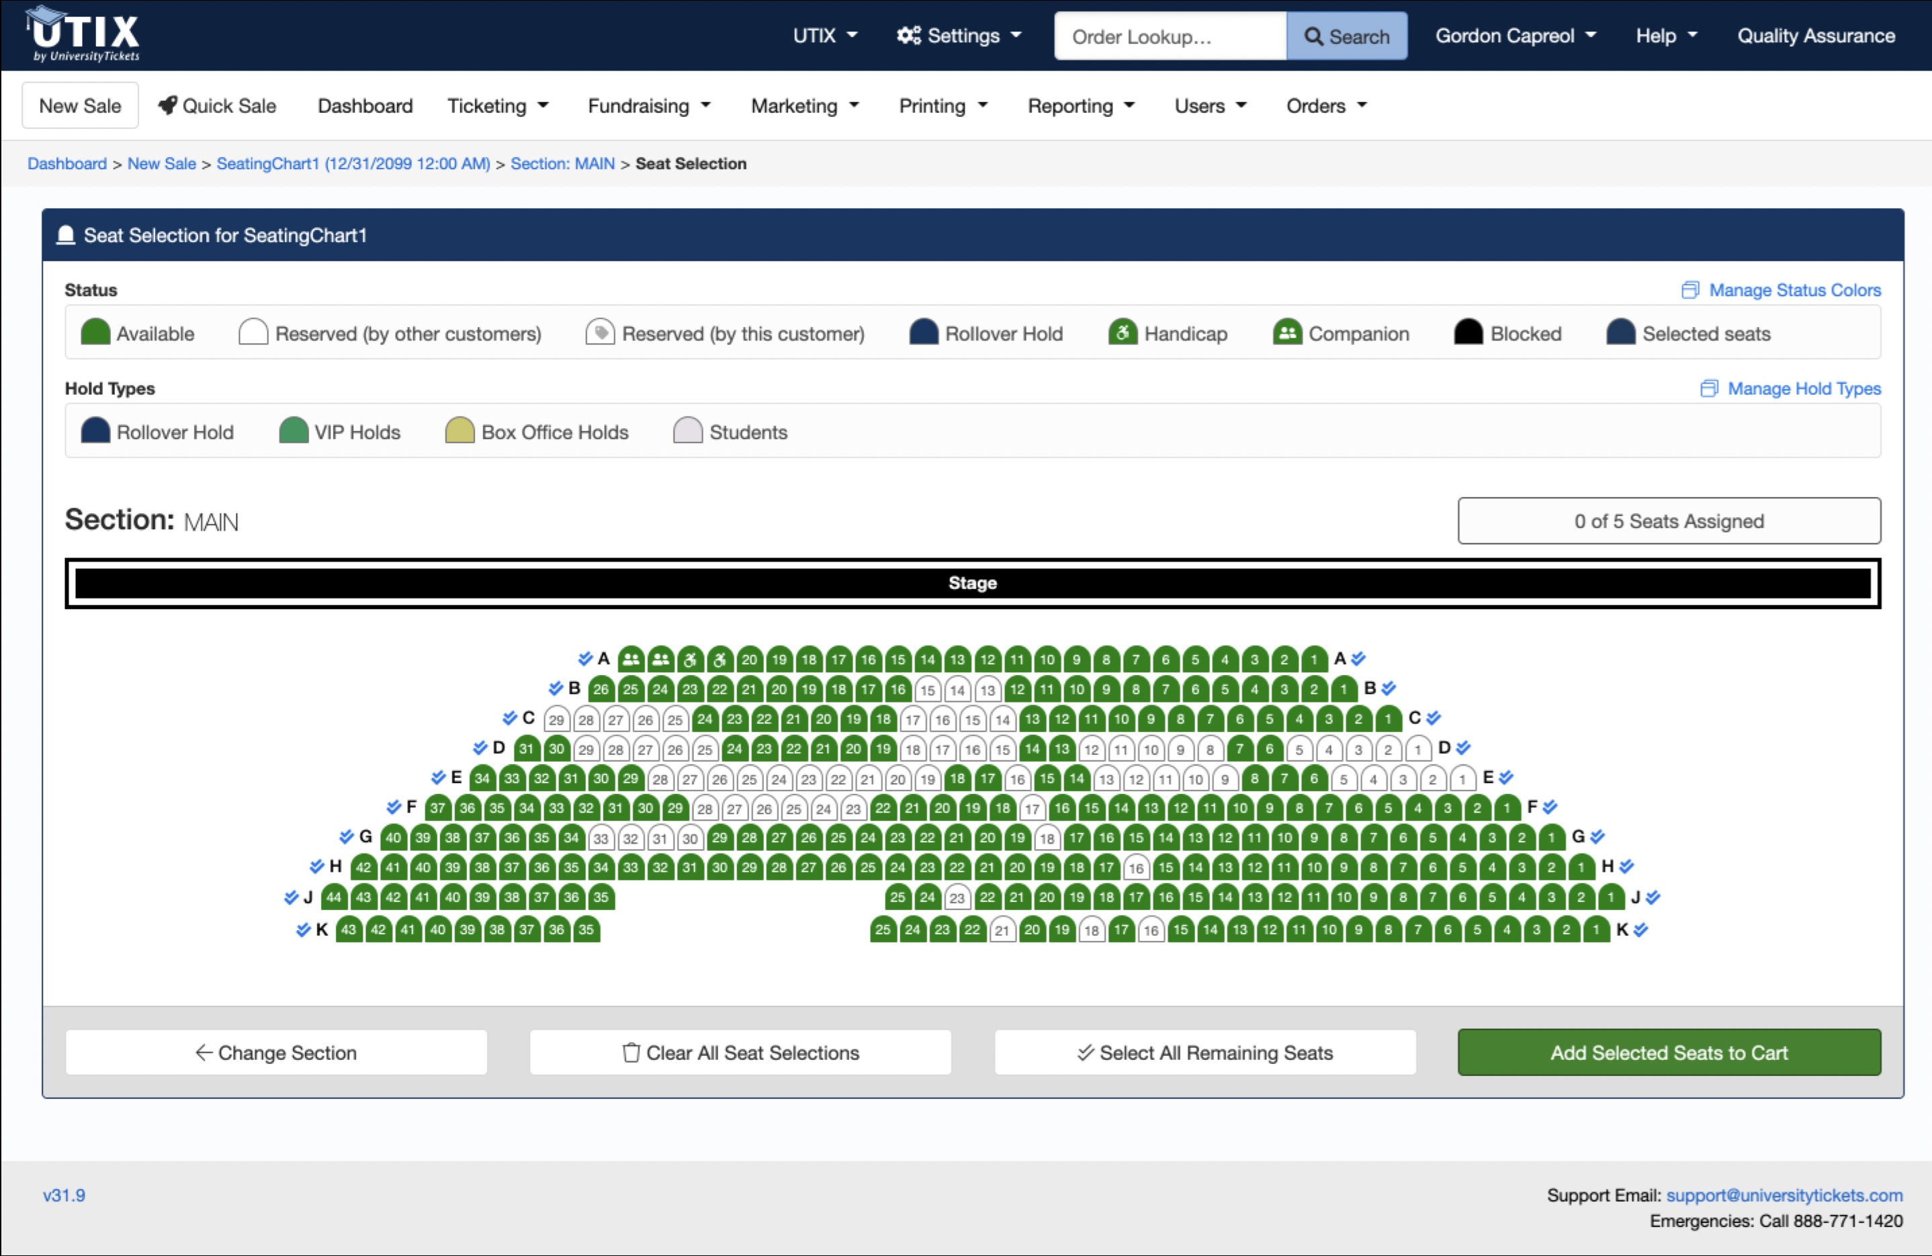Focus the Order Lookup input field
The image size is (1932, 1256).
(1169, 36)
